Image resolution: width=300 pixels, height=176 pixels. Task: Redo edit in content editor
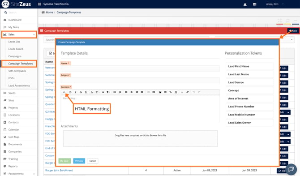click(x=199, y=92)
